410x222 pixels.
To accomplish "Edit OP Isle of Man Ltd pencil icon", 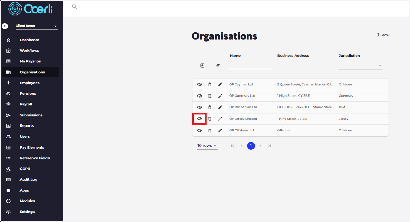I will (220, 107).
